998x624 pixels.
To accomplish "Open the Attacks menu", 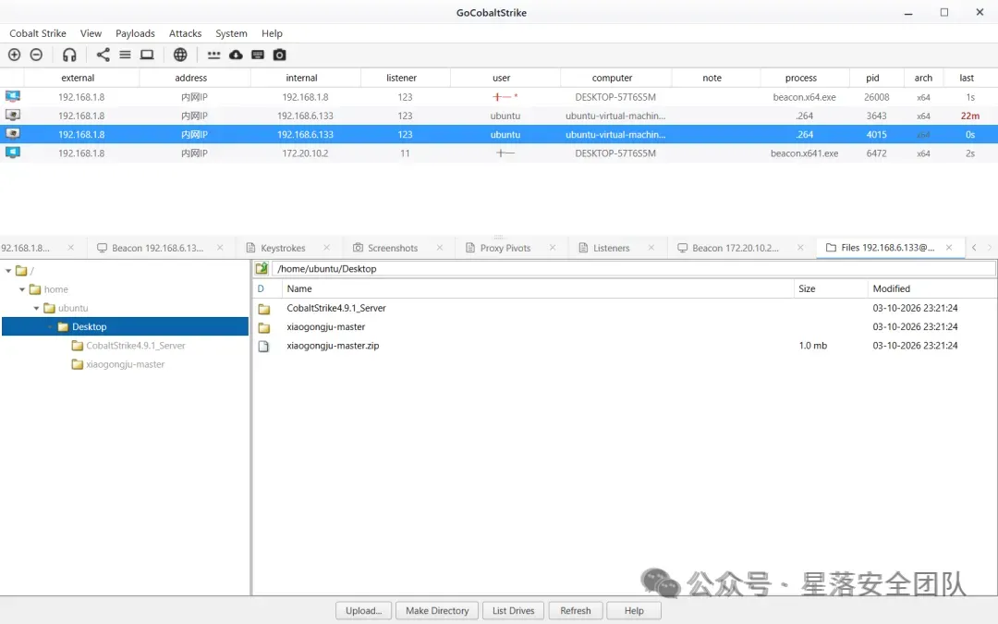I will 185,33.
